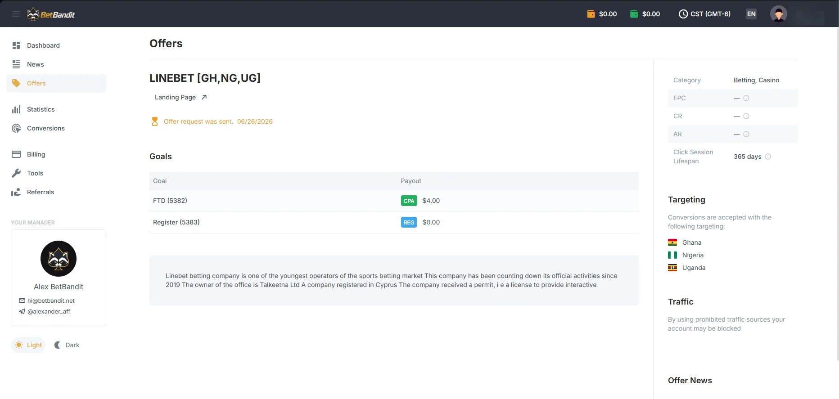Click the AR info icon
The height and width of the screenshot is (399, 839).
[746, 134]
